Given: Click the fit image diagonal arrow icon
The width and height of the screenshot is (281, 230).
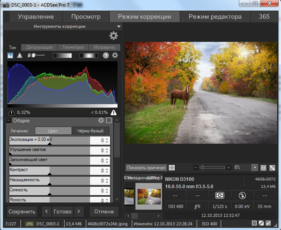Looking at the screenshot, I should pyautogui.click(x=272, y=167).
